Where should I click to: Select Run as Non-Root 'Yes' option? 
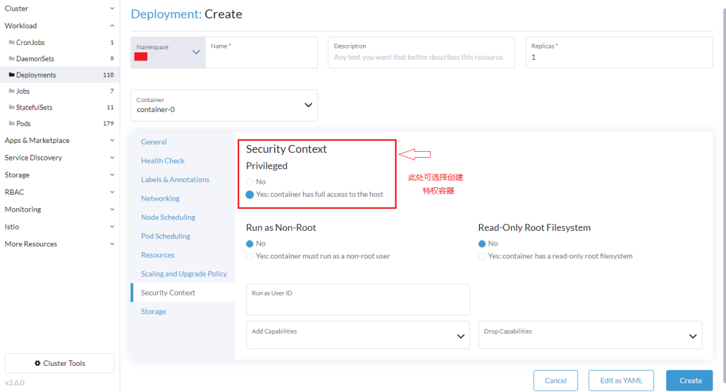[x=250, y=256]
